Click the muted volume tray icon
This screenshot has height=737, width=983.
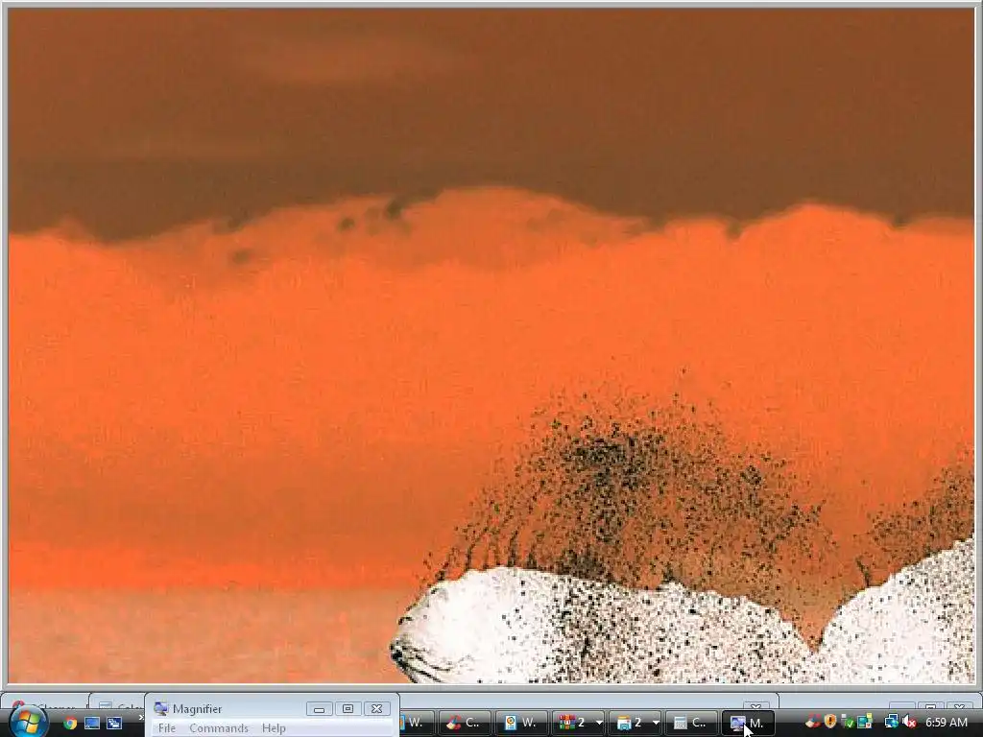(909, 722)
